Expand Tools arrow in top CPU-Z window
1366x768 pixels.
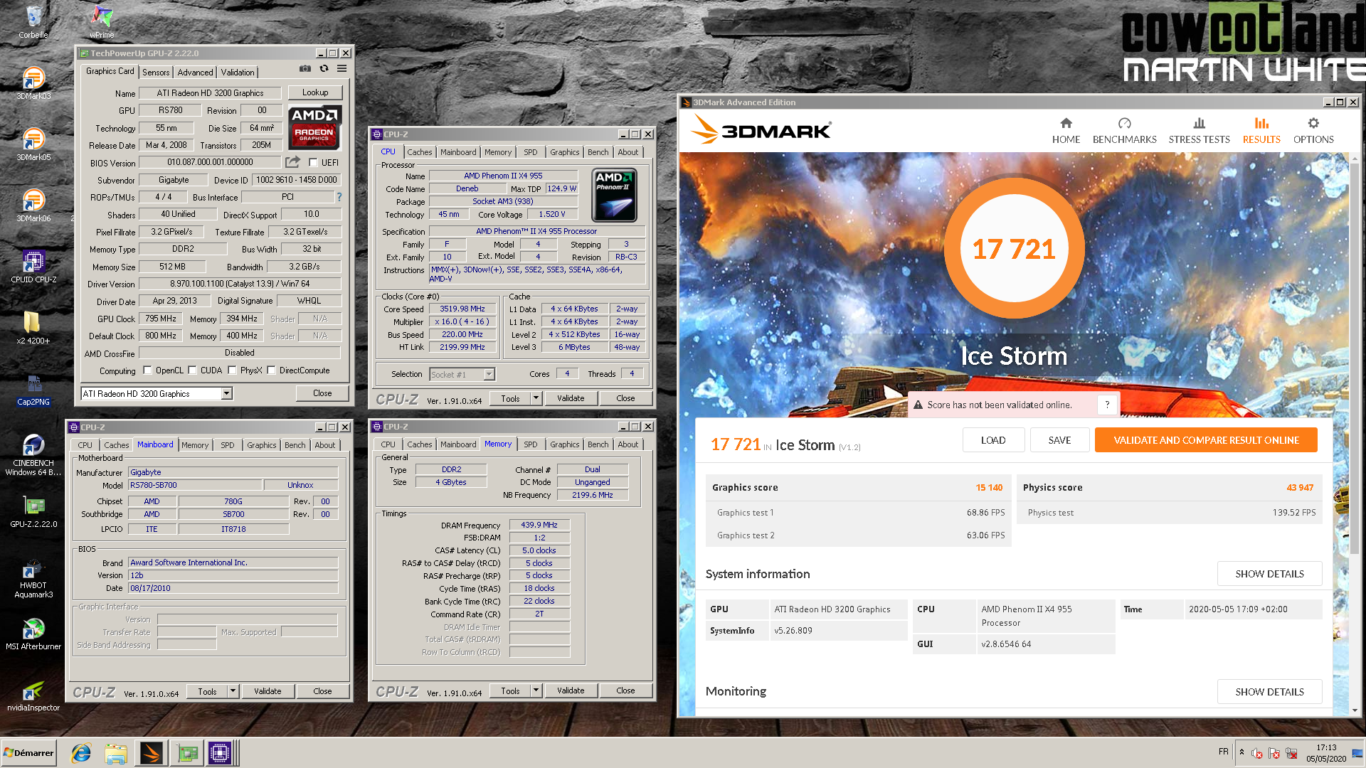pos(536,398)
